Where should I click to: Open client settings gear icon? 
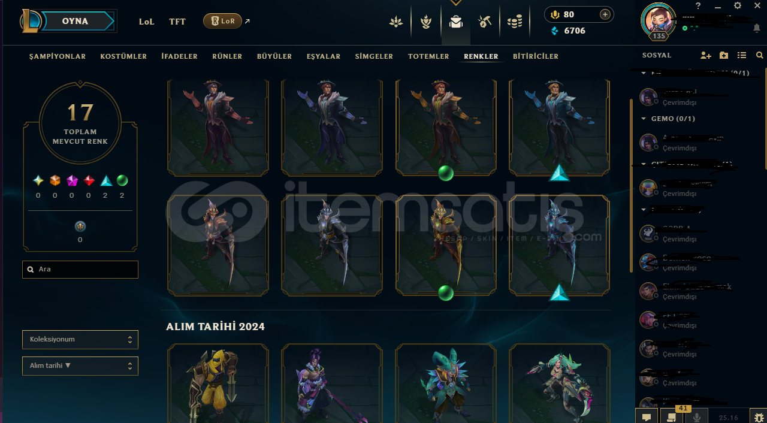point(738,5)
